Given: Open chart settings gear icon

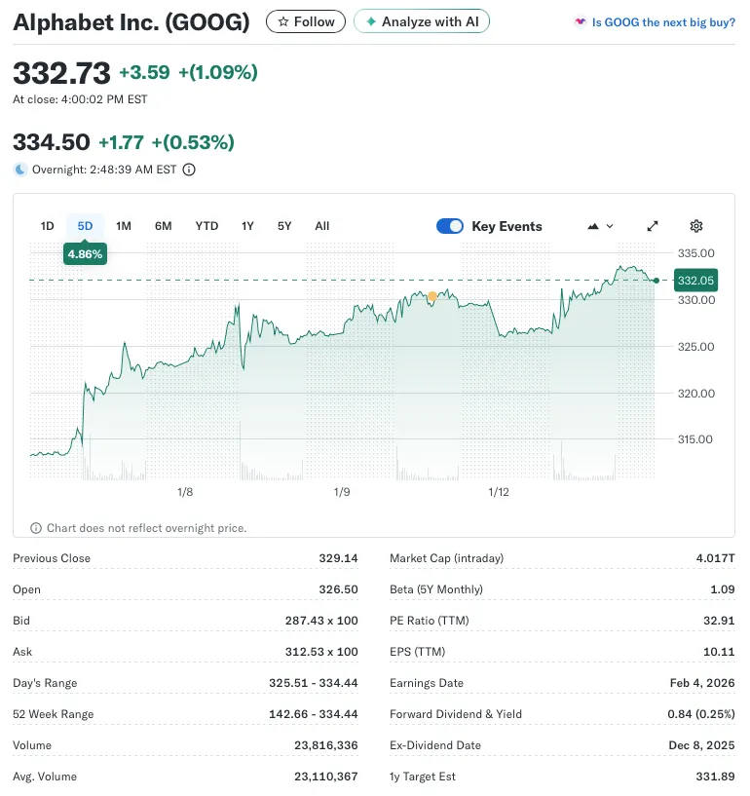Looking at the screenshot, I should [696, 226].
